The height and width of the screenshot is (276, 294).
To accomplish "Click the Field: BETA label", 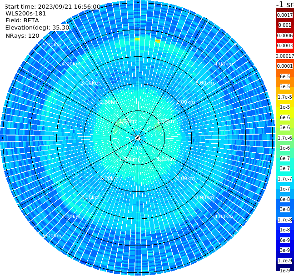I will (x=22, y=20).
